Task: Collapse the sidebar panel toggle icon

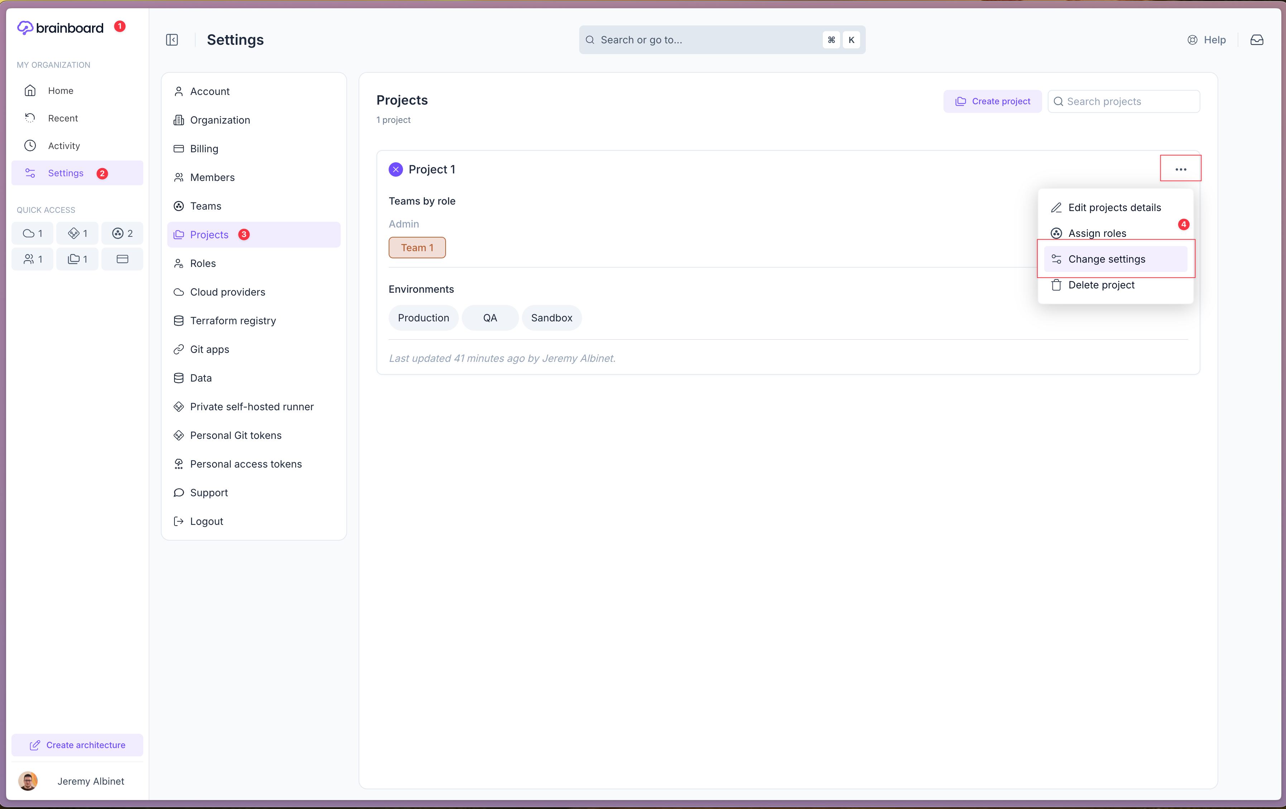Action: [172, 40]
